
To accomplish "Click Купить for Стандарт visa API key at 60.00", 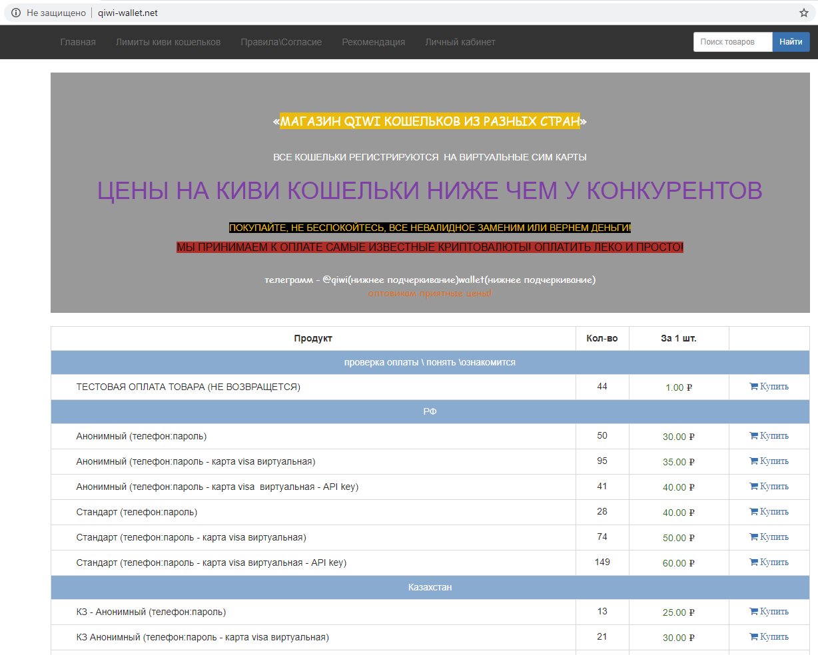I will tap(774, 562).
